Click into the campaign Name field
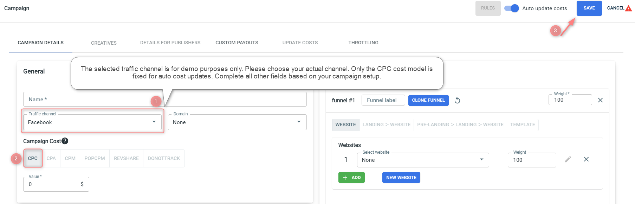Image resolution: width=635 pixels, height=204 pixels. click(88, 100)
